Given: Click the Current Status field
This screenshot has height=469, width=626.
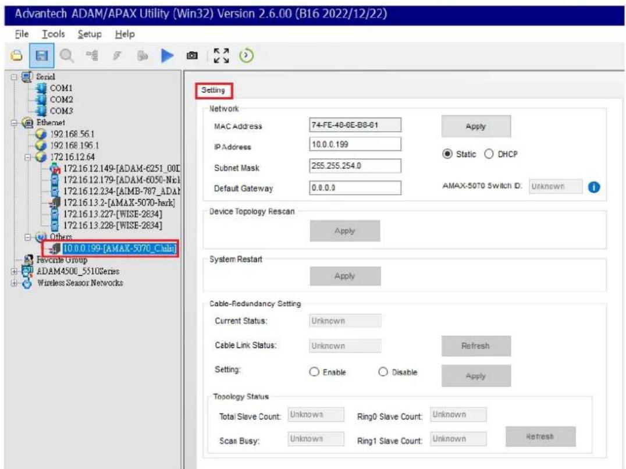Looking at the screenshot, I should coord(345,321).
